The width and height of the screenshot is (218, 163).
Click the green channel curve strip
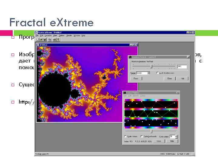pyautogui.click(x=151, y=113)
